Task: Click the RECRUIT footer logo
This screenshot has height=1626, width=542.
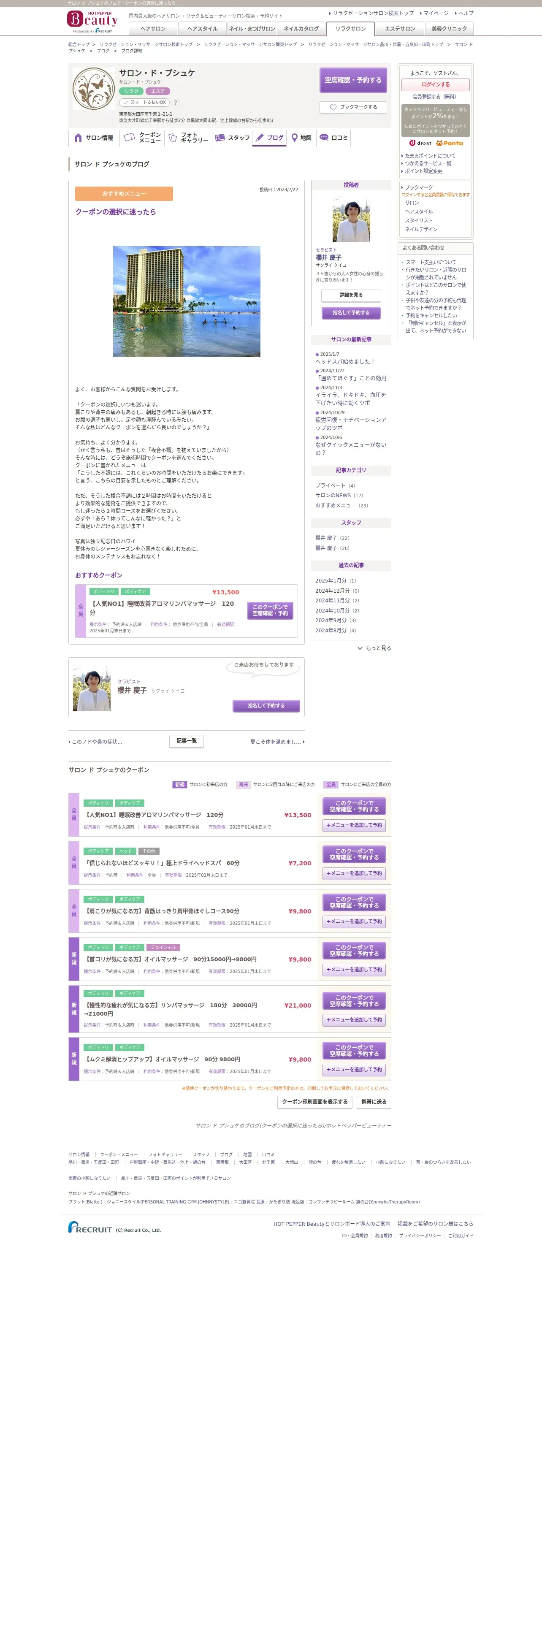Action: point(90,1227)
